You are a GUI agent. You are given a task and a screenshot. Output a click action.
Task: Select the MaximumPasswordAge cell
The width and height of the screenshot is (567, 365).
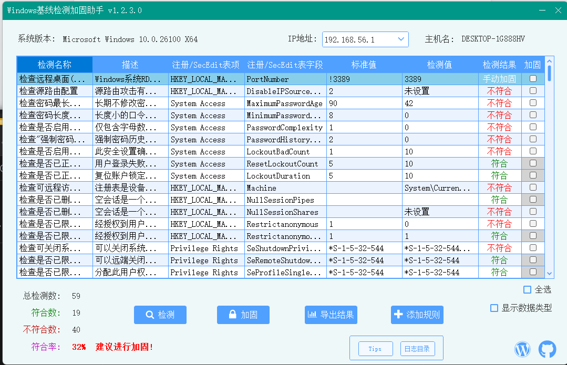(x=285, y=103)
